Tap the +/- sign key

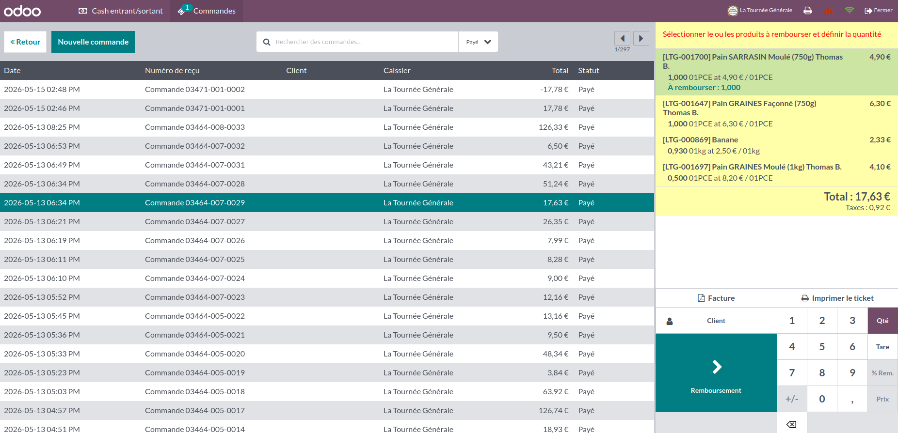[792, 399]
